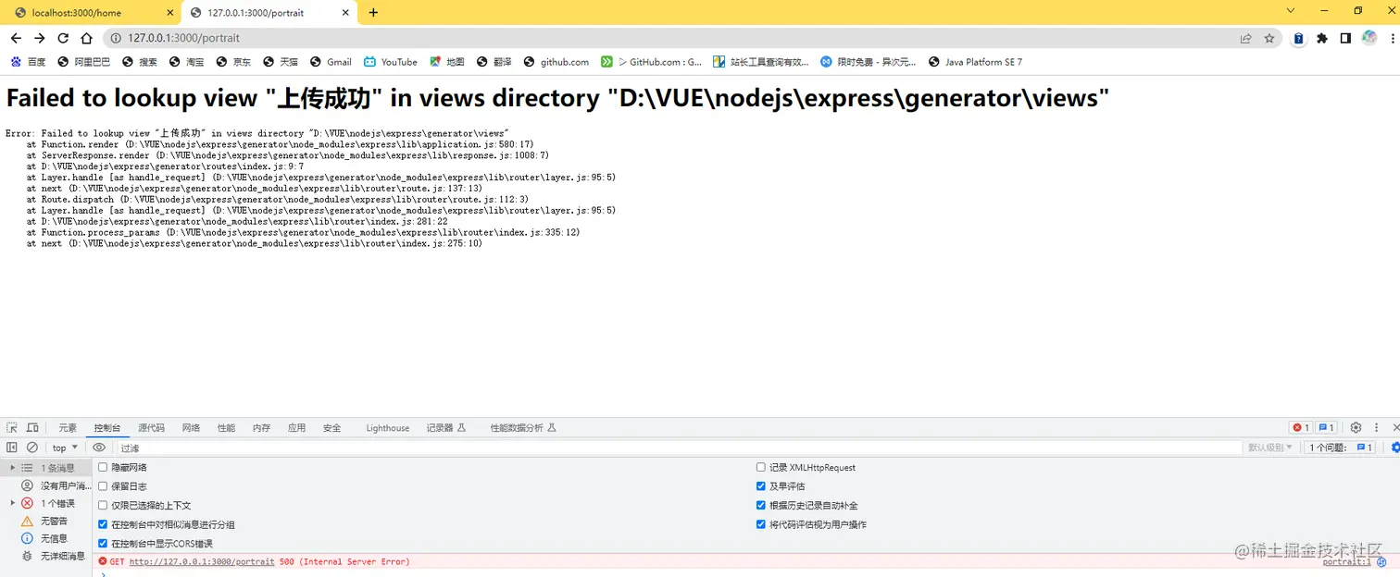
Task: Switch to the 性能 tab
Action: [x=226, y=428]
